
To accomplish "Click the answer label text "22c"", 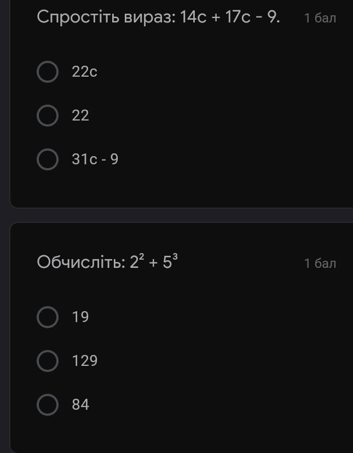I will point(84,72).
